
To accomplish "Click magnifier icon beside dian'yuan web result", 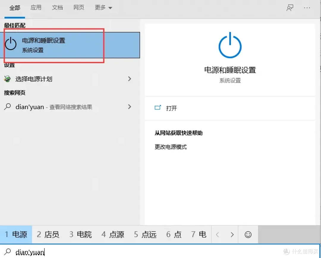I will click(7, 107).
